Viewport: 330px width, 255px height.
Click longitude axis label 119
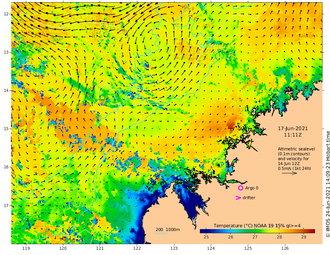(26, 248)
